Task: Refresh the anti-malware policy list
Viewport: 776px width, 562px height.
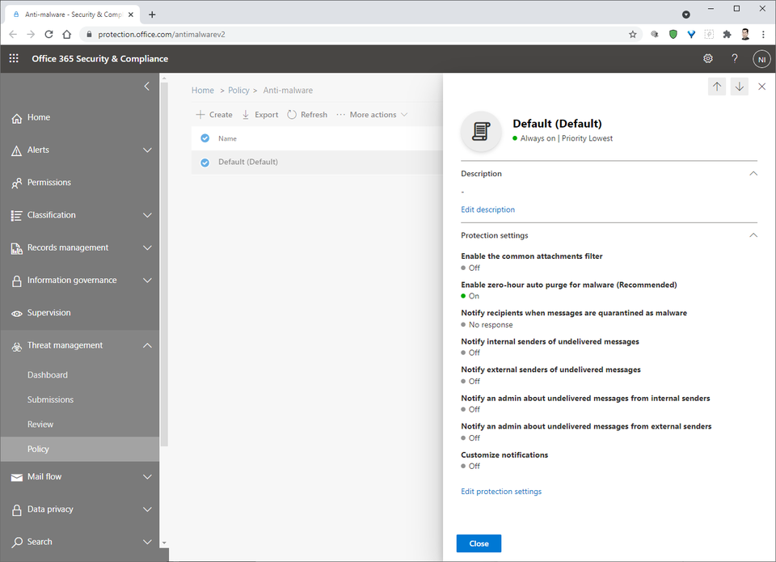Action: (306, 114)
